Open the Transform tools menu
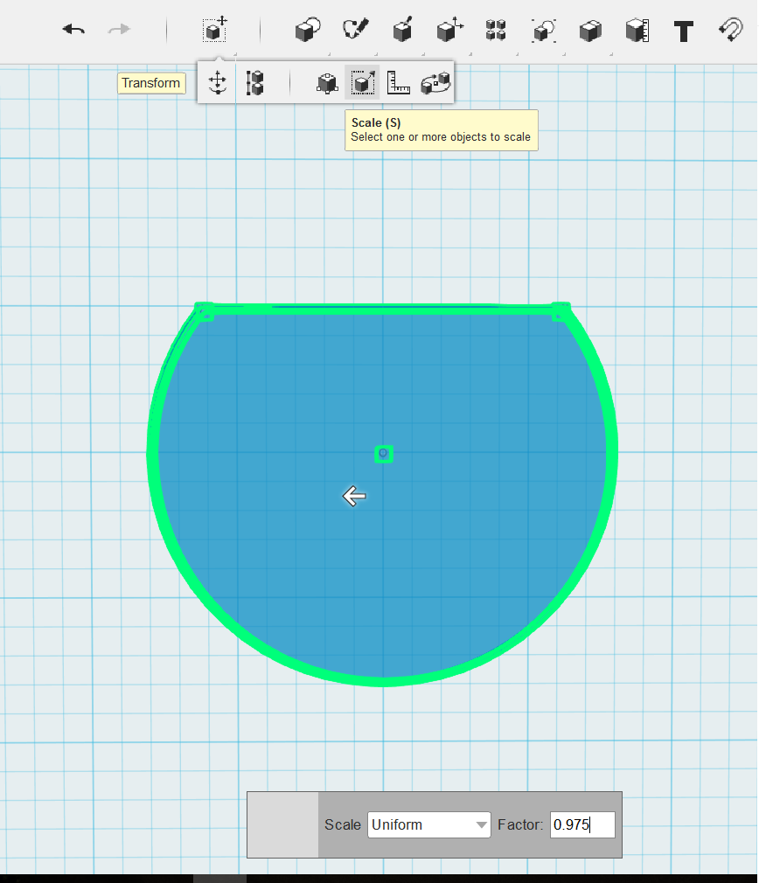The image size is (759, 883). [214, 29]
